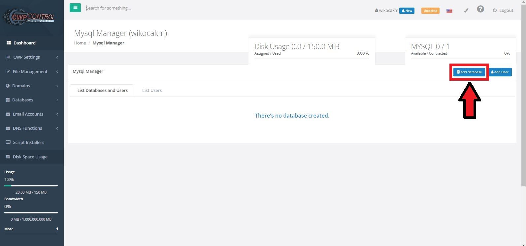The height and width of the screenshot is (246, 526).
Task: Click the Add User button
Action: [500, 72]
